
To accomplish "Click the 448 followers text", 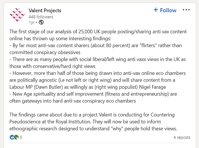I will point(41,17).
